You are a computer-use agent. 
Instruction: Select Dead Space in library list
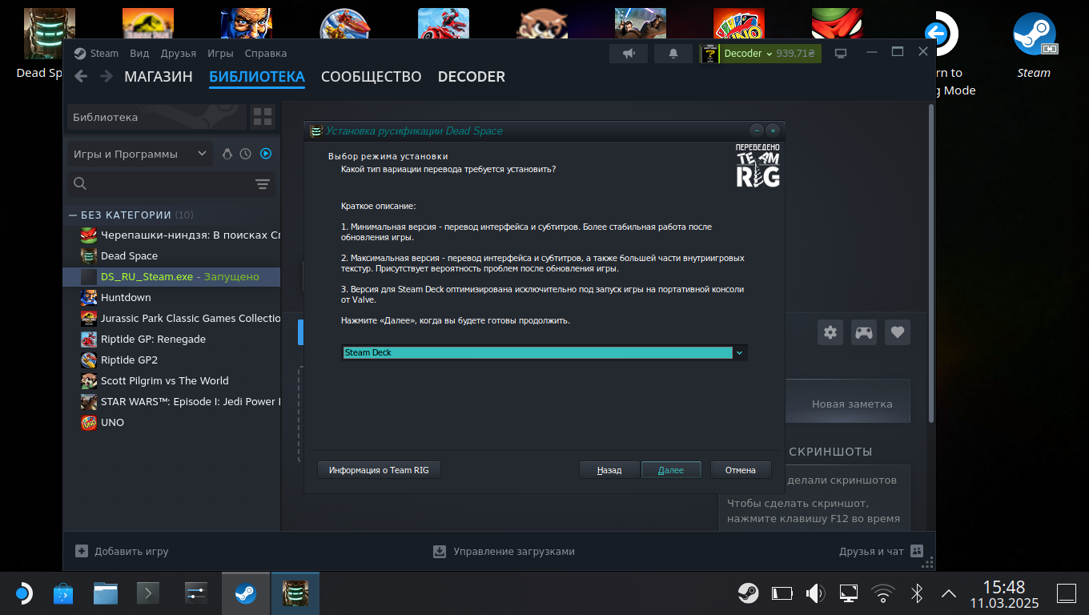click(x=172, y=255)
